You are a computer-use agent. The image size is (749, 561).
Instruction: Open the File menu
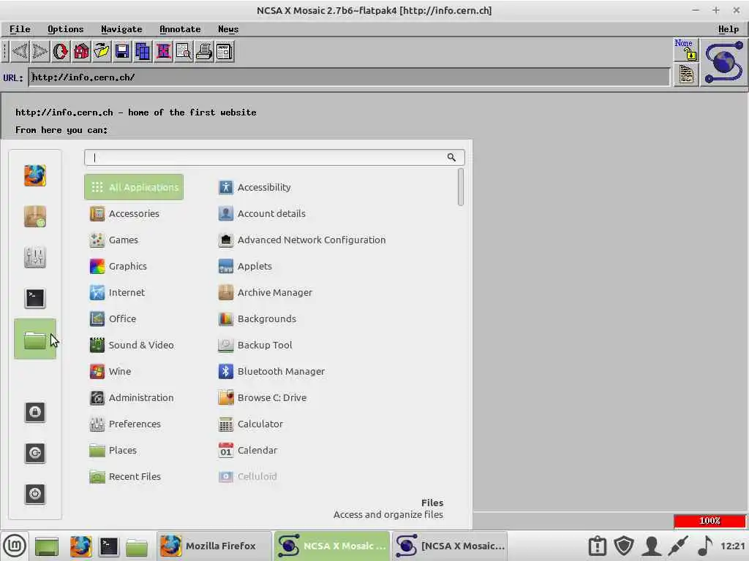tap(20, 29)
